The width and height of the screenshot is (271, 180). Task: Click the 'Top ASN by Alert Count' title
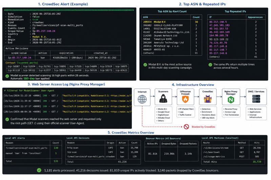(x=172, y=11)
